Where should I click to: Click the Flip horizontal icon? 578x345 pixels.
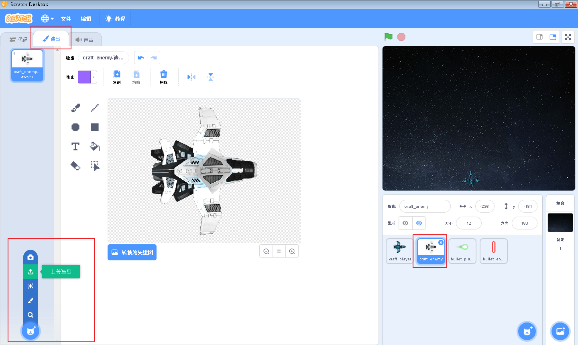point(191,77)
